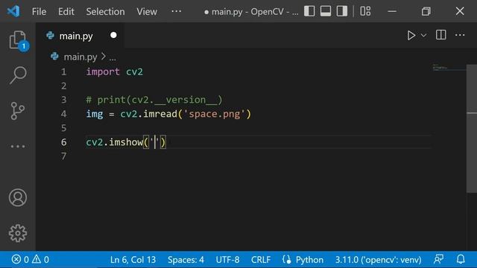Change the CRLF end-of-line sequence
Image resolution: width=477 pixels, height=268 pixels.
point(261,260)
